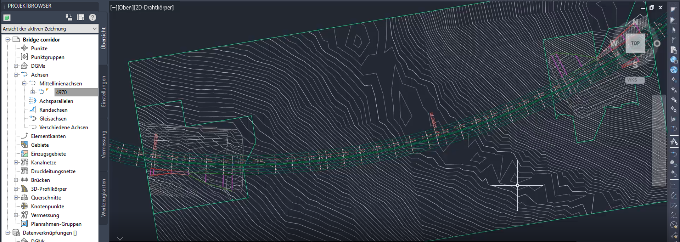Viewport: 680px width, 242px height.
Task: Open the WKS coordinate system dropdown
Action: [x=635, y=80]
